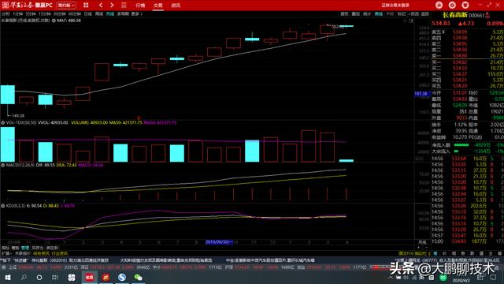This screenshot has height=284, width=504.
Task: Open WeChat from the Windows taskbar
Action: click(139, 277)
